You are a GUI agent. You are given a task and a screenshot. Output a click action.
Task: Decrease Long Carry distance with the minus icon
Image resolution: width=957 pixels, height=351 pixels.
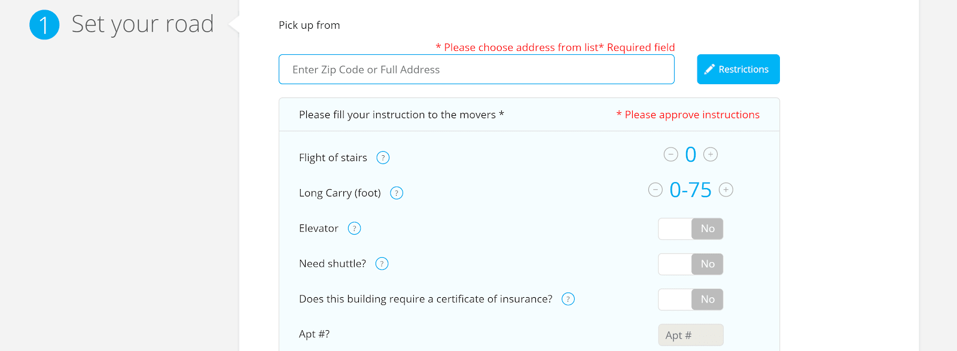pyautogui.click(x=656, y=190)
